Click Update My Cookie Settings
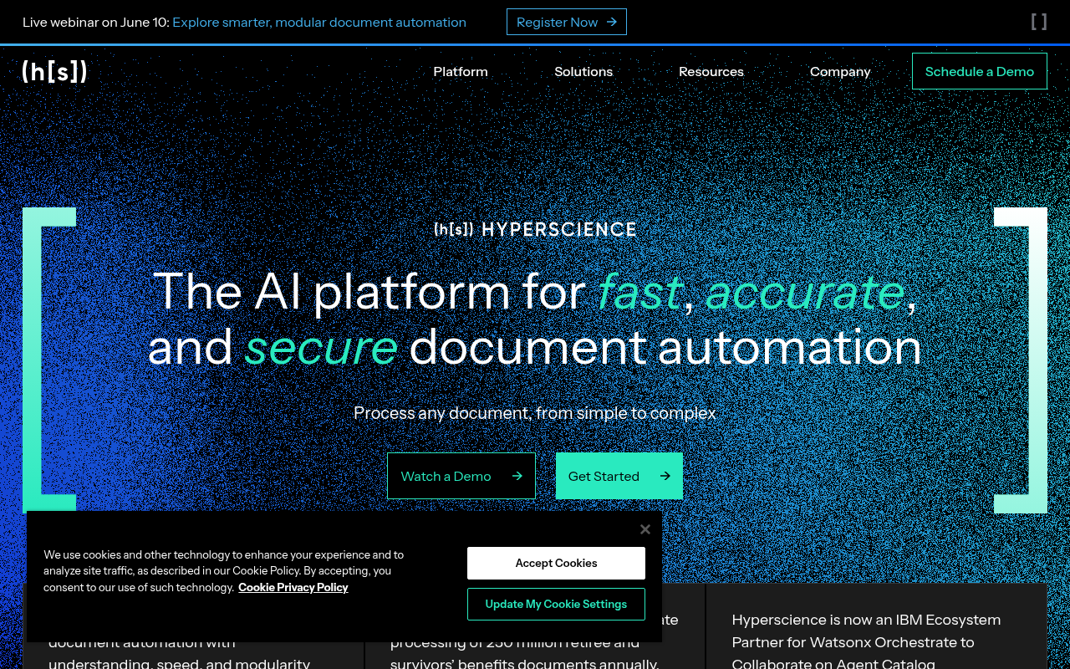This screenshot has width=1070, height=669. click(556, 604)
